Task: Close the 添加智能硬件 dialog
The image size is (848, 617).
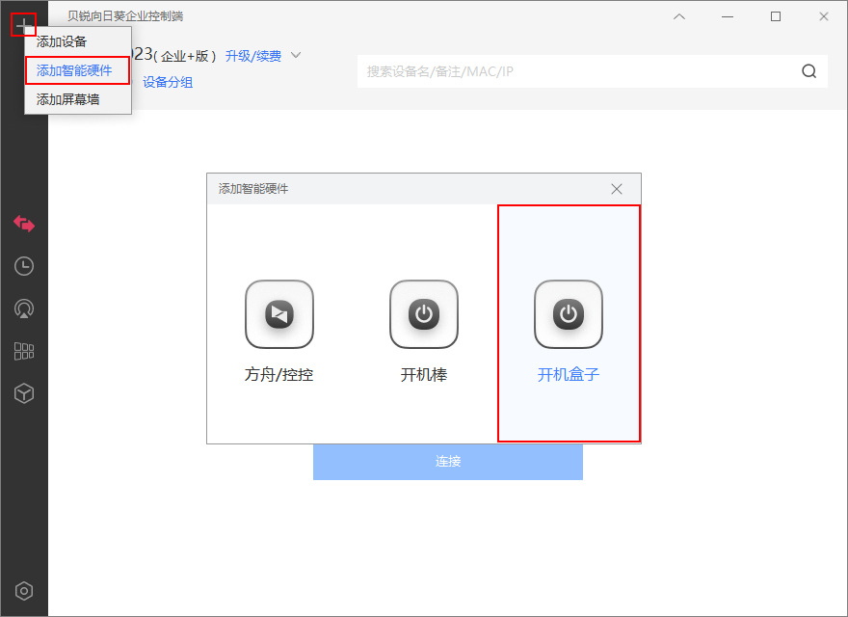Action: [617, 189]
